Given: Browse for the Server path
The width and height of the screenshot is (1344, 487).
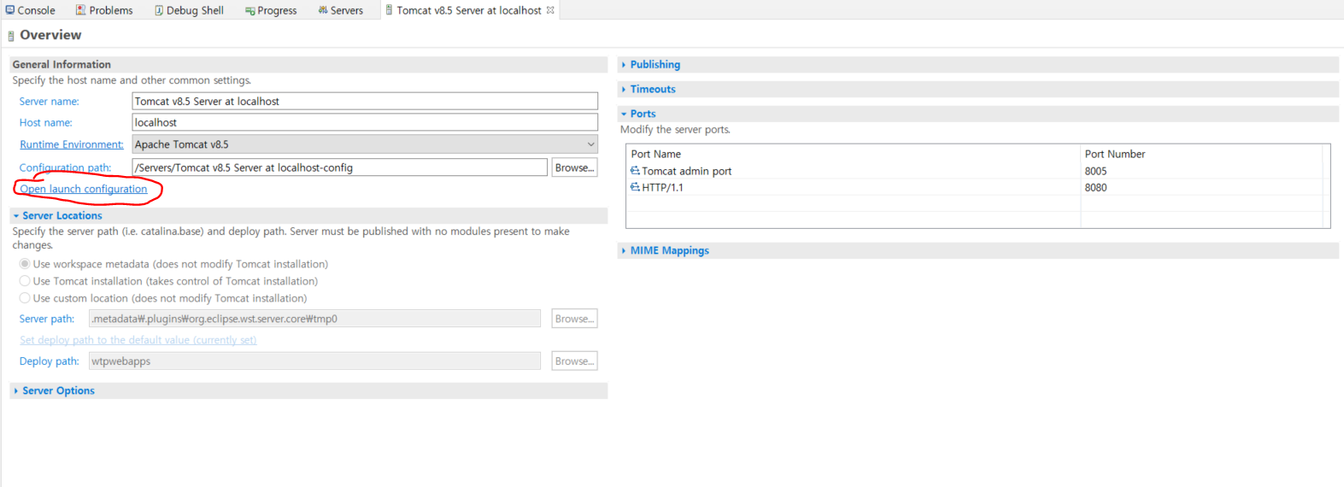Looking at the screenshot, I should (574, 319).
